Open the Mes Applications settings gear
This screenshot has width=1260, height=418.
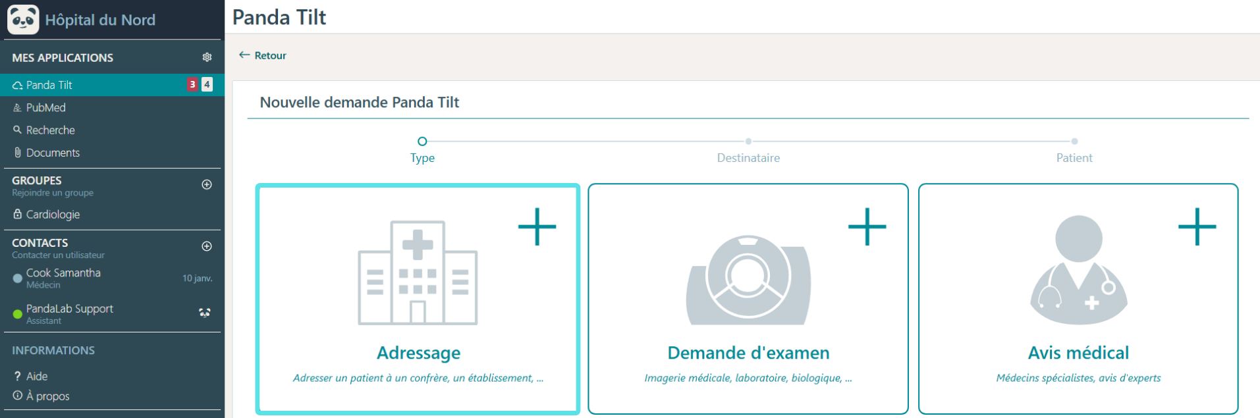[x=207, y=57]
